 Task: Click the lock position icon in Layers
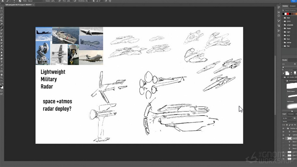pos(292,125)
